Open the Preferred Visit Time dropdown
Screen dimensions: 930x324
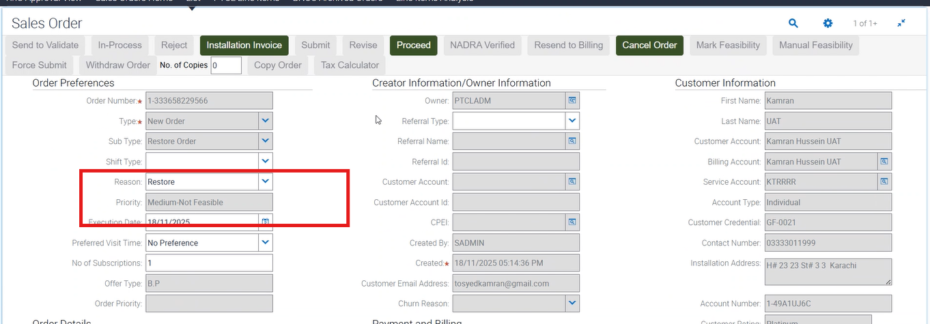point(266,243)
